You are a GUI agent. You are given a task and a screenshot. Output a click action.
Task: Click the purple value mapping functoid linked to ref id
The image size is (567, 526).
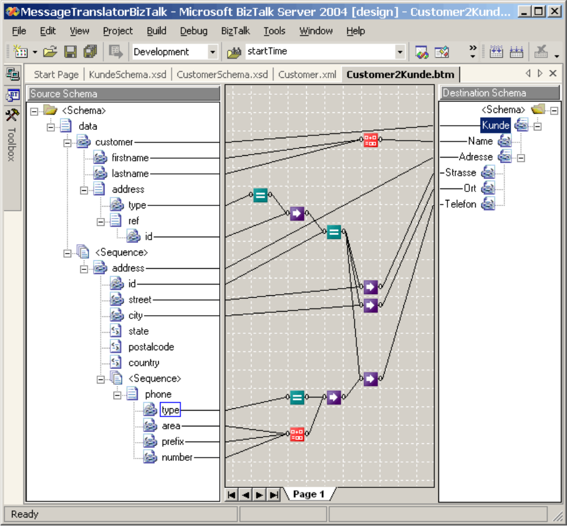tap(297, 213)
